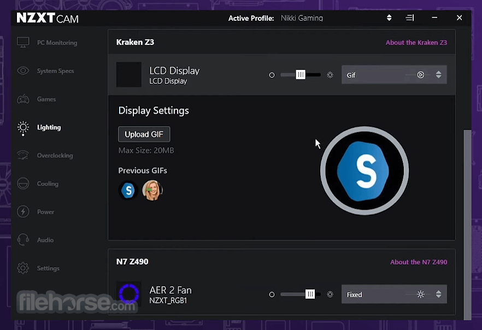This screenshot has width=482, height=330.
Task: Click the Nikki Gaming profile name
Action: click(x=302, y=18)
